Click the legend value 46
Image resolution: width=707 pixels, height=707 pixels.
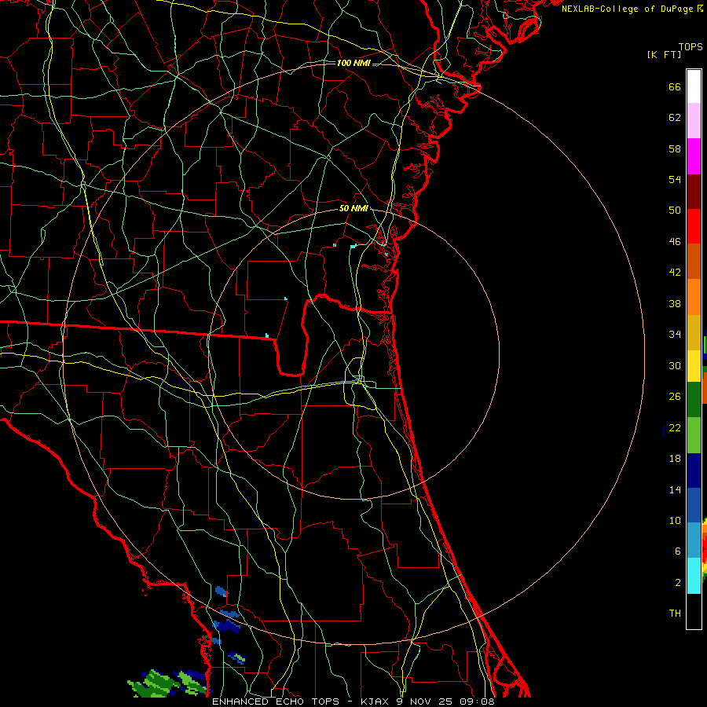coord(675,242)
